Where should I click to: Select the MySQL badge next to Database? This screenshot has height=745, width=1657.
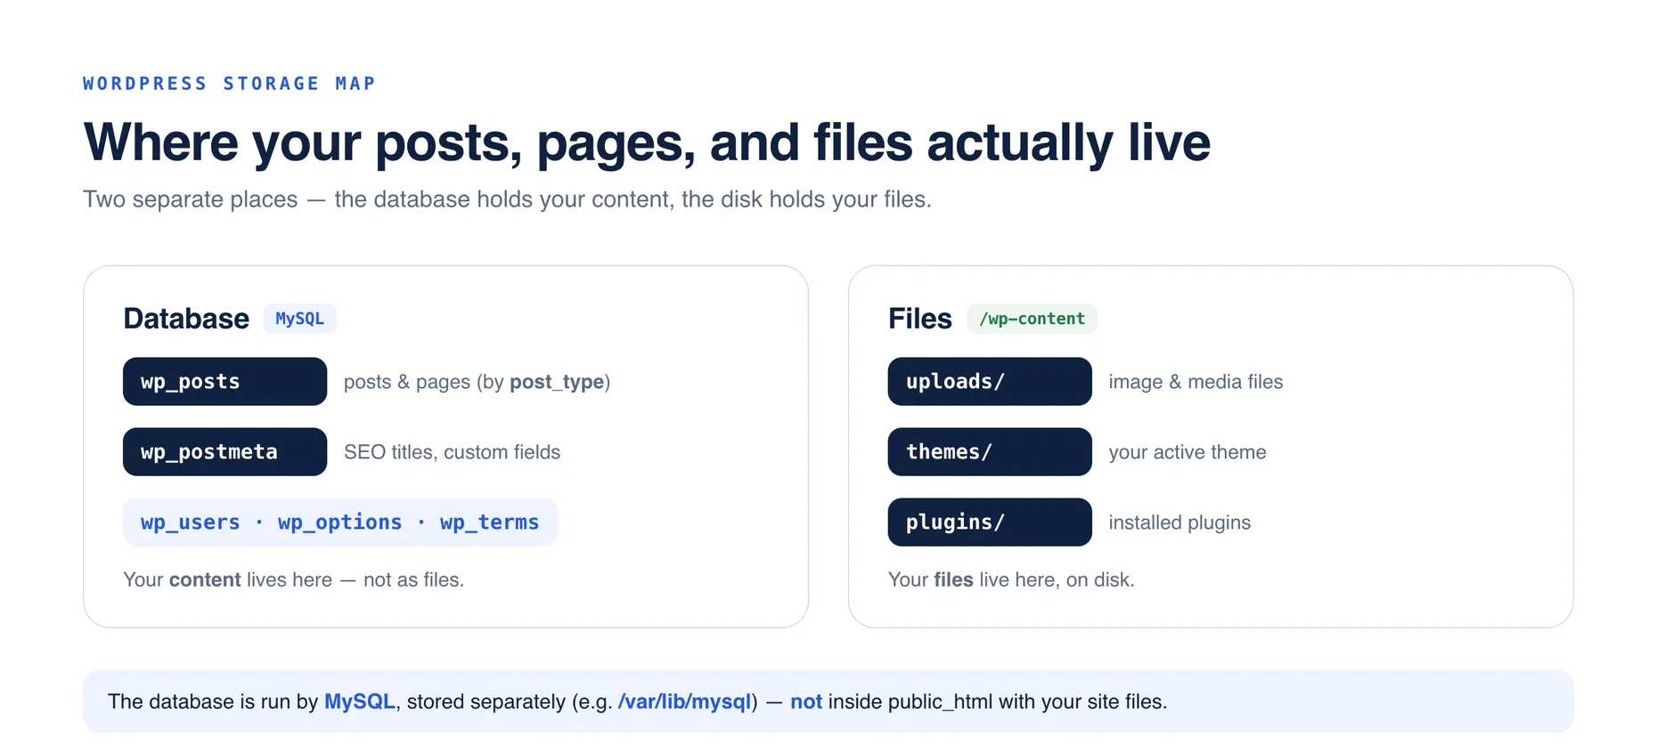coord(299,319)
